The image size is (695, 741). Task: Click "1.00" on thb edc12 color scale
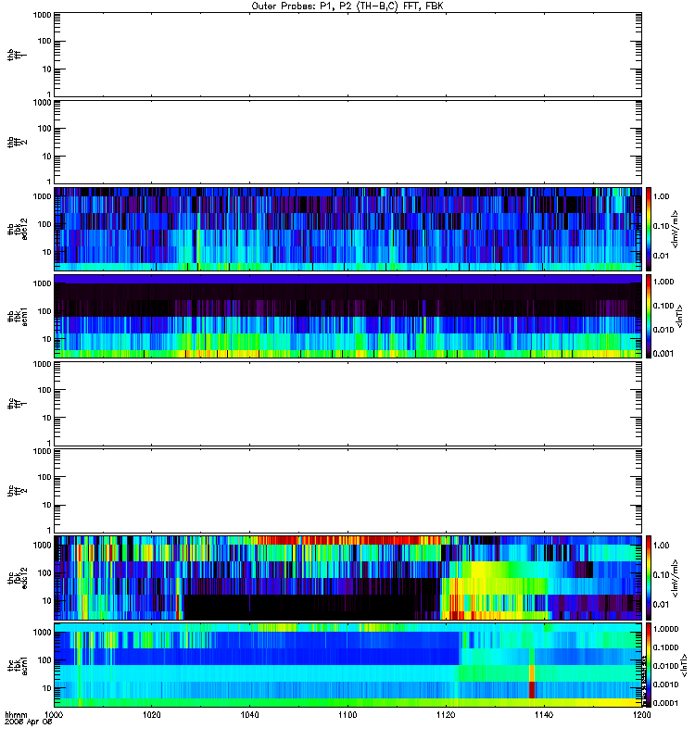click(x=662, y=196)
